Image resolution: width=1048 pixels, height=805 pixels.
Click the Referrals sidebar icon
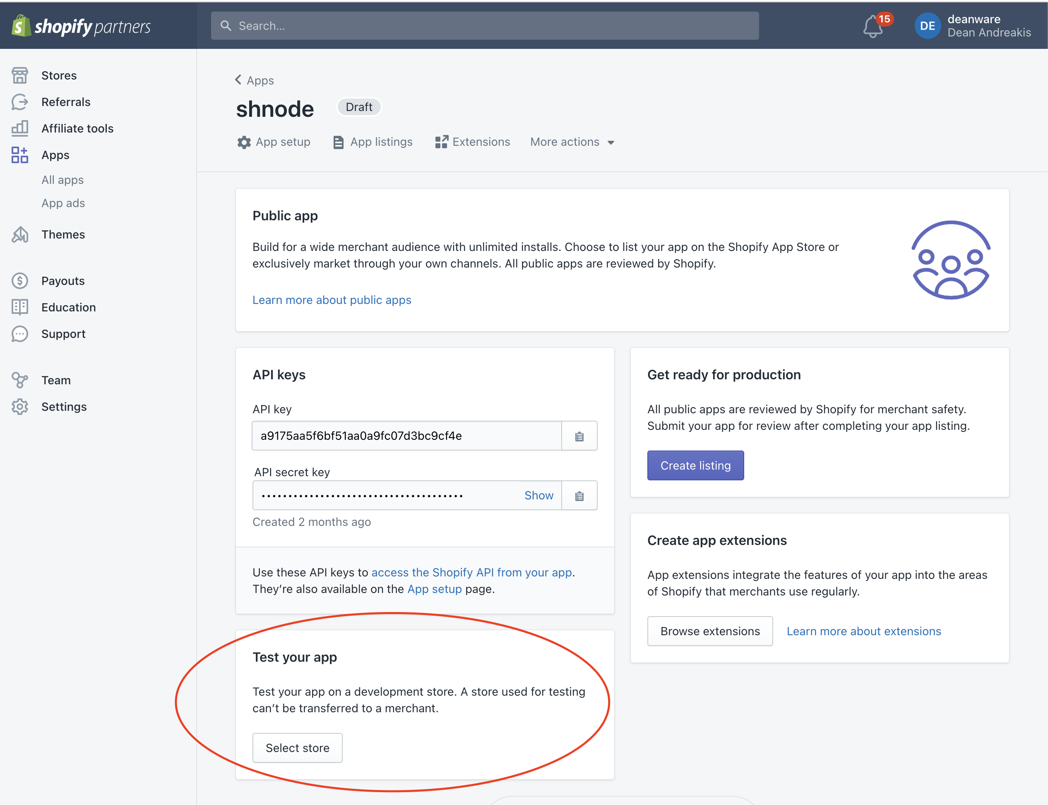[19, 101]
